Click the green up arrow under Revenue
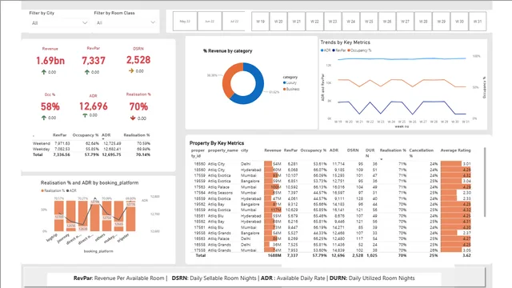 tap(44, 72)
